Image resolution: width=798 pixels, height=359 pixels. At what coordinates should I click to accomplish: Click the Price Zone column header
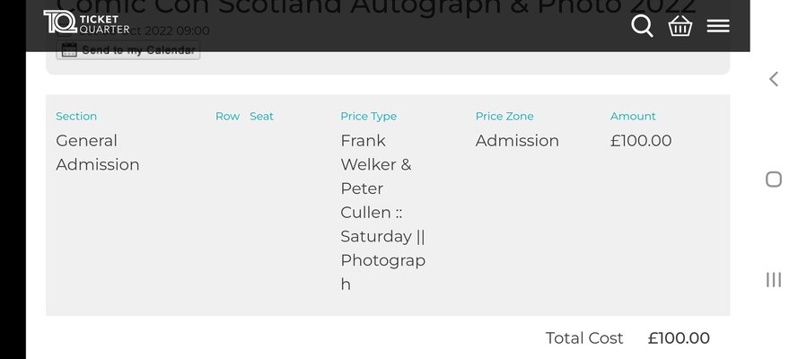coord(504,116)
